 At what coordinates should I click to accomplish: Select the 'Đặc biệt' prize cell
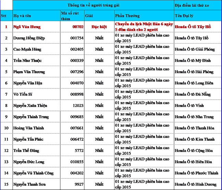click(x=99, y=27)
